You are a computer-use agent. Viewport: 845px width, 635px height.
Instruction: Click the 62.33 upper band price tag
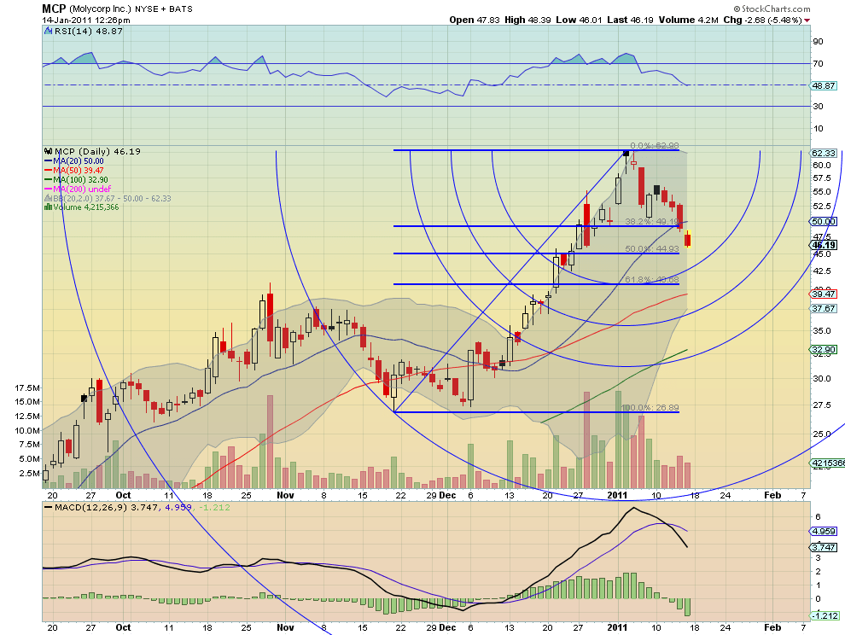pos(824,153)
